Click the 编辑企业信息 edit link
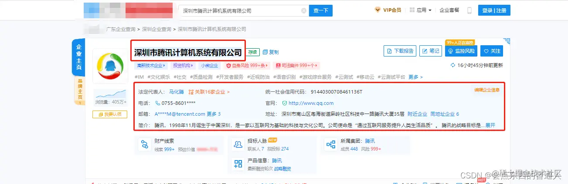568x184 pixels. tap(487, 90)
